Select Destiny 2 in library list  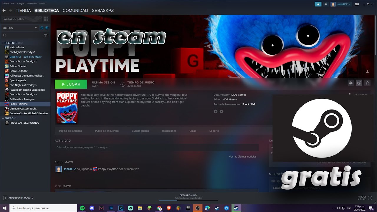tap(25, 57)
